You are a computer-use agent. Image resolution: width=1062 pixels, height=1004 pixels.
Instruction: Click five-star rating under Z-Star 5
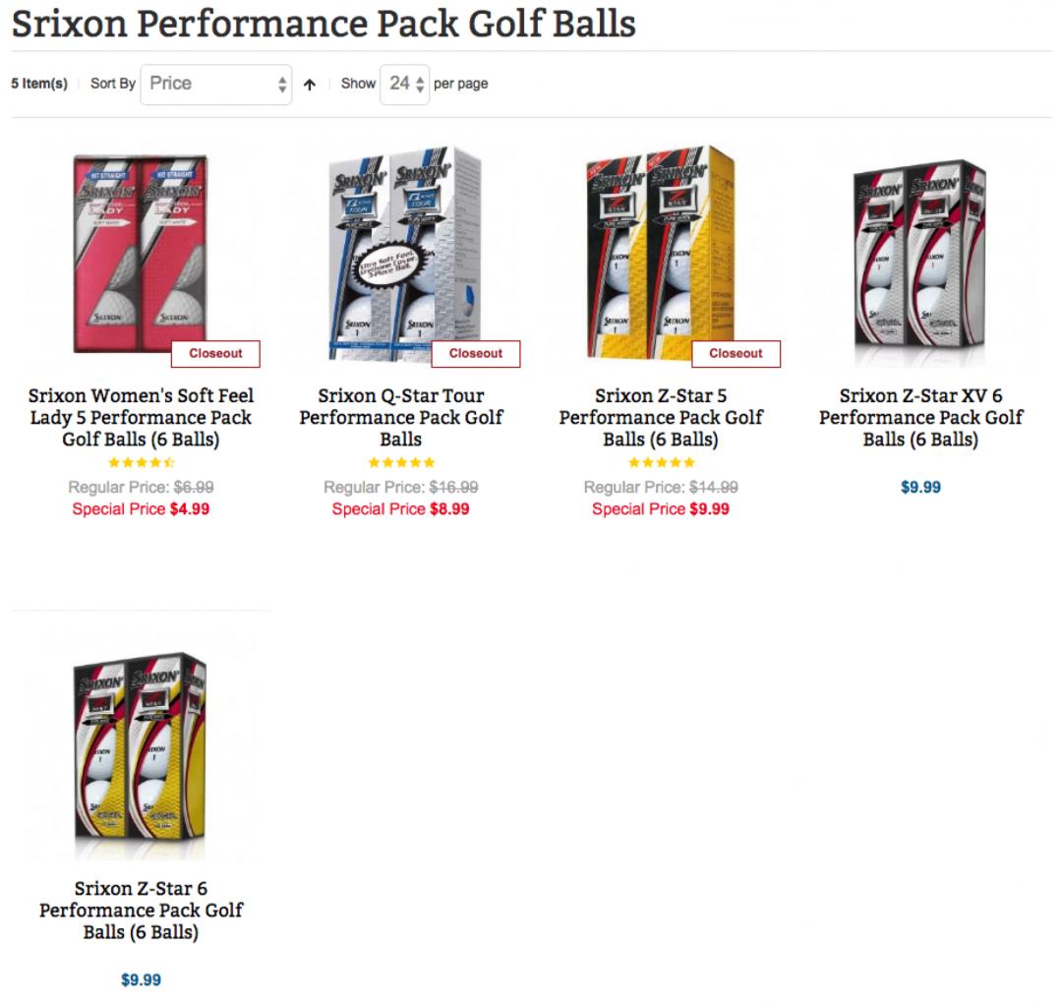(661, 462)
